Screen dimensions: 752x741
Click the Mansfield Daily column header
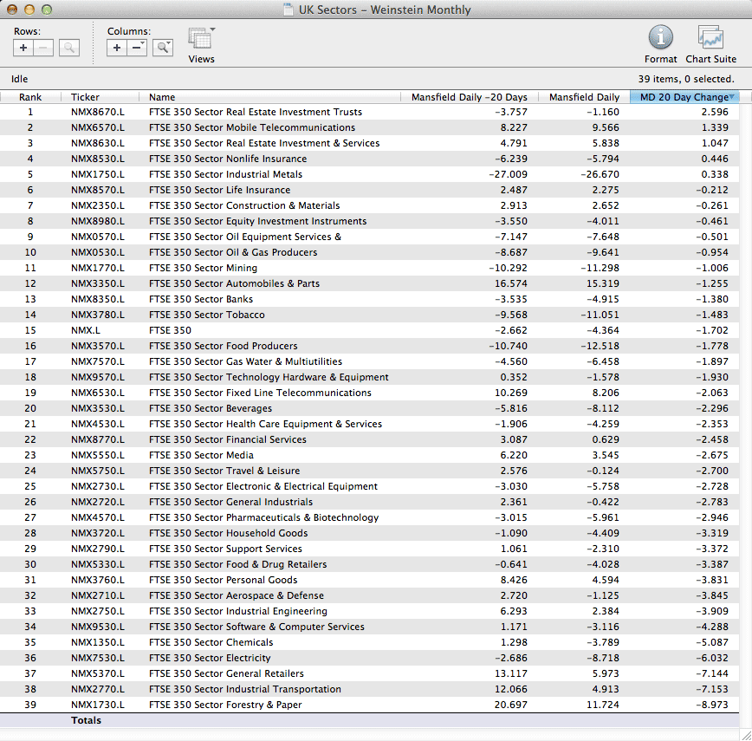(584, 97)
